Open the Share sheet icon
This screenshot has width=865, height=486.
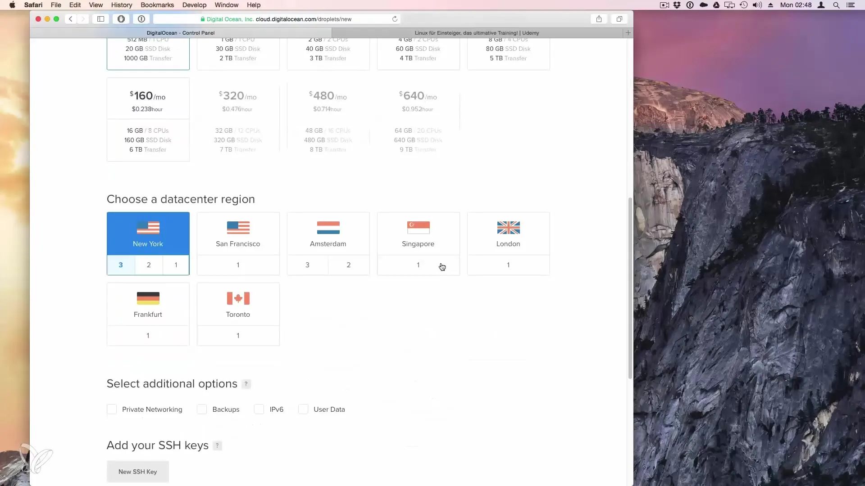(599, 19)
